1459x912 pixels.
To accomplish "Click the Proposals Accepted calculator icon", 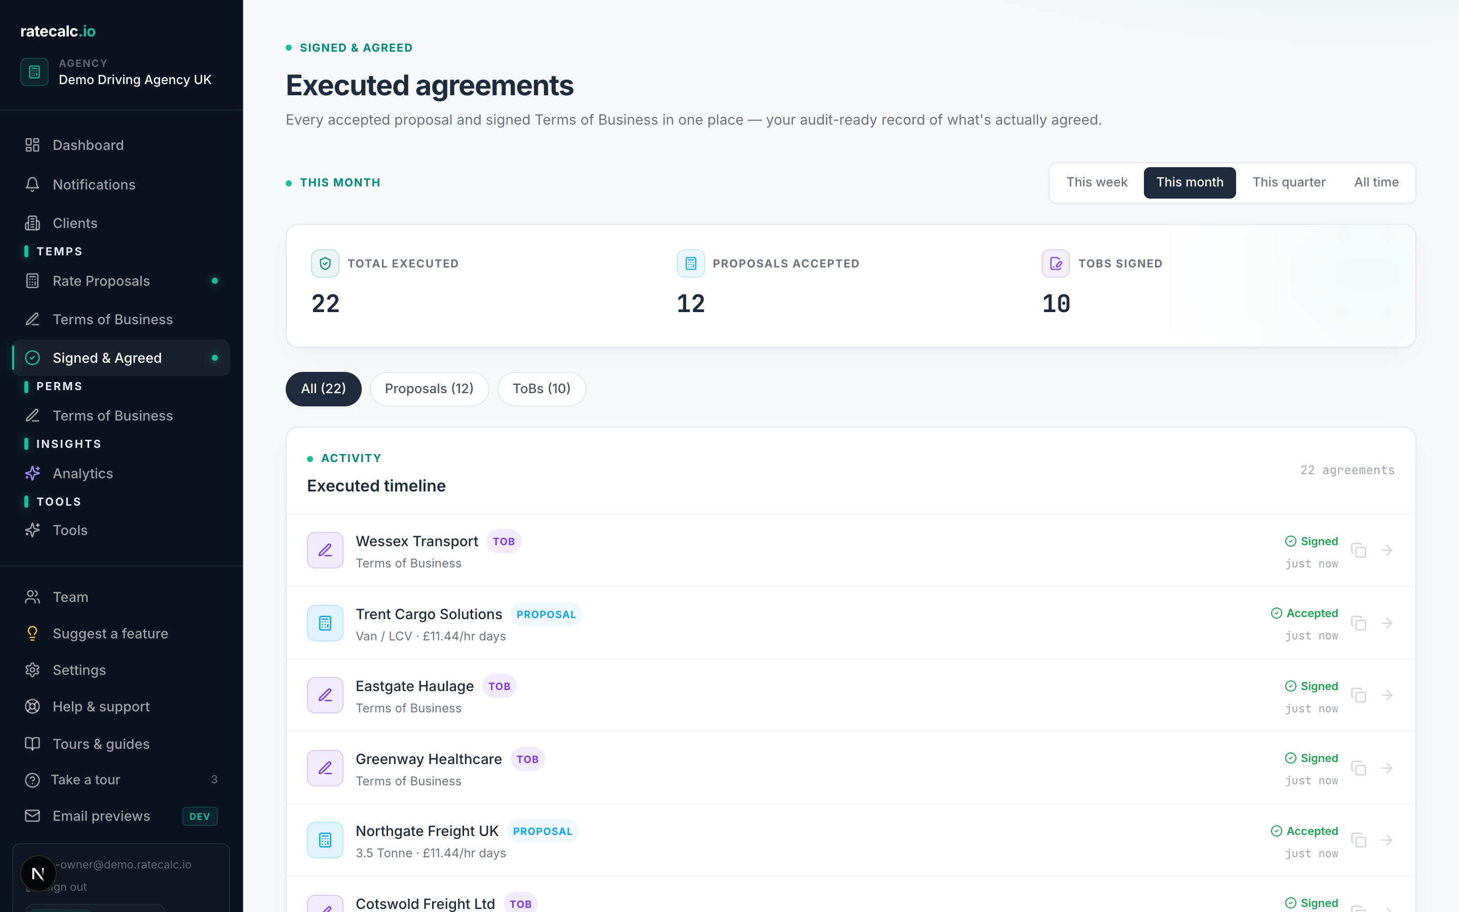I will point(691,263).
